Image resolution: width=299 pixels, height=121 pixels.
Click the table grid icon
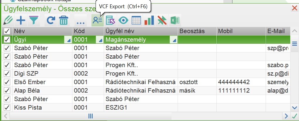pyautogui.click(x=136, y=20)
